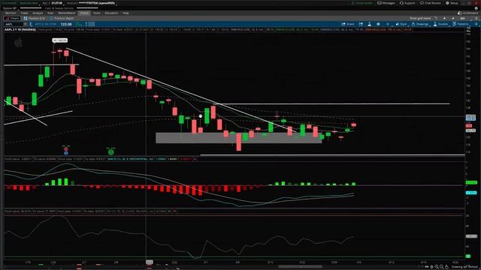This screenshot has width=481, height=270.
Task: Open the Patterns menu
Action: (x=461, y=24)
